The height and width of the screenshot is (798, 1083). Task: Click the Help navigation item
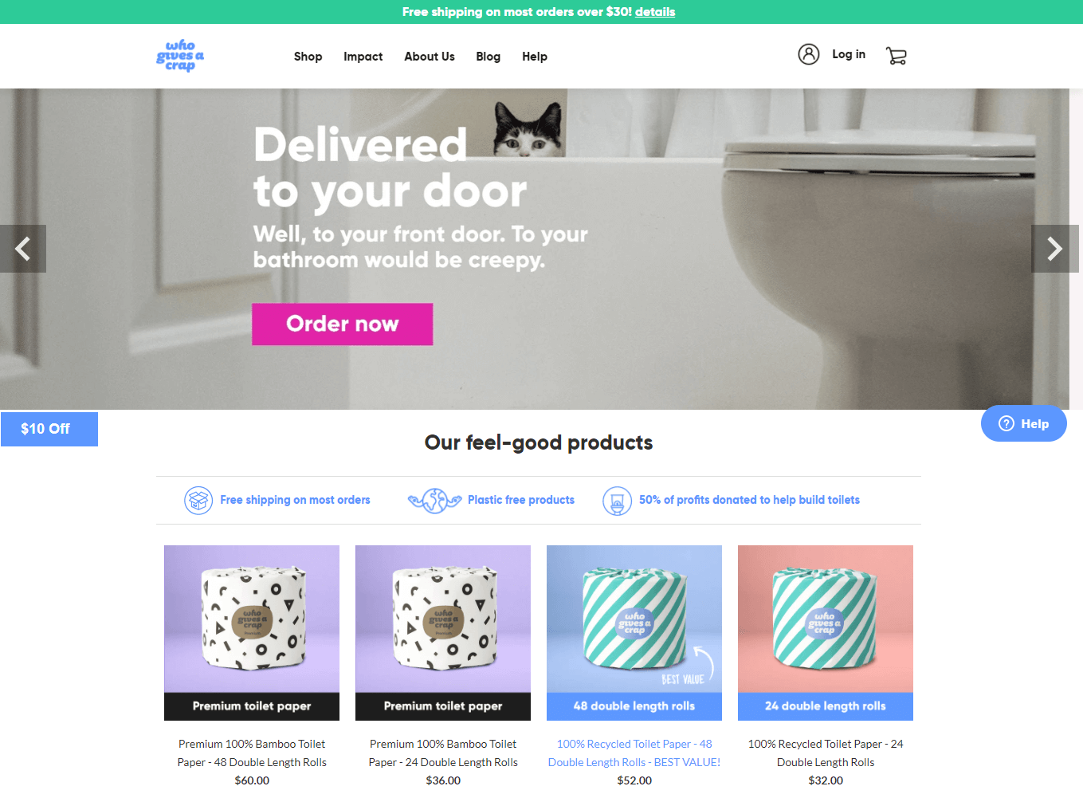point(535,57)
